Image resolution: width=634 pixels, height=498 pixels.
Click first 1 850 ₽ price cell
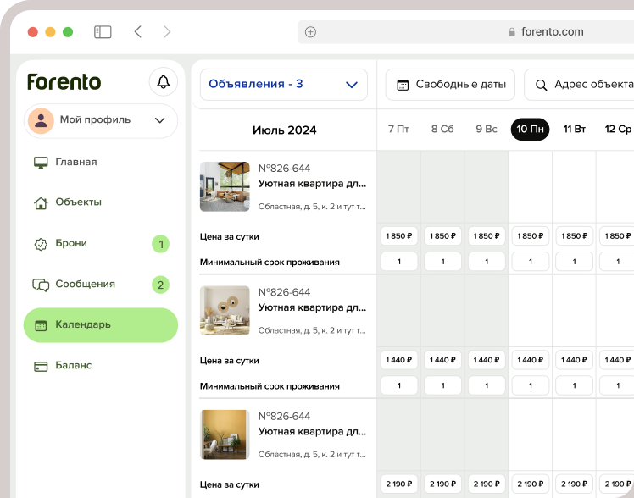click(x=398, y=236)
